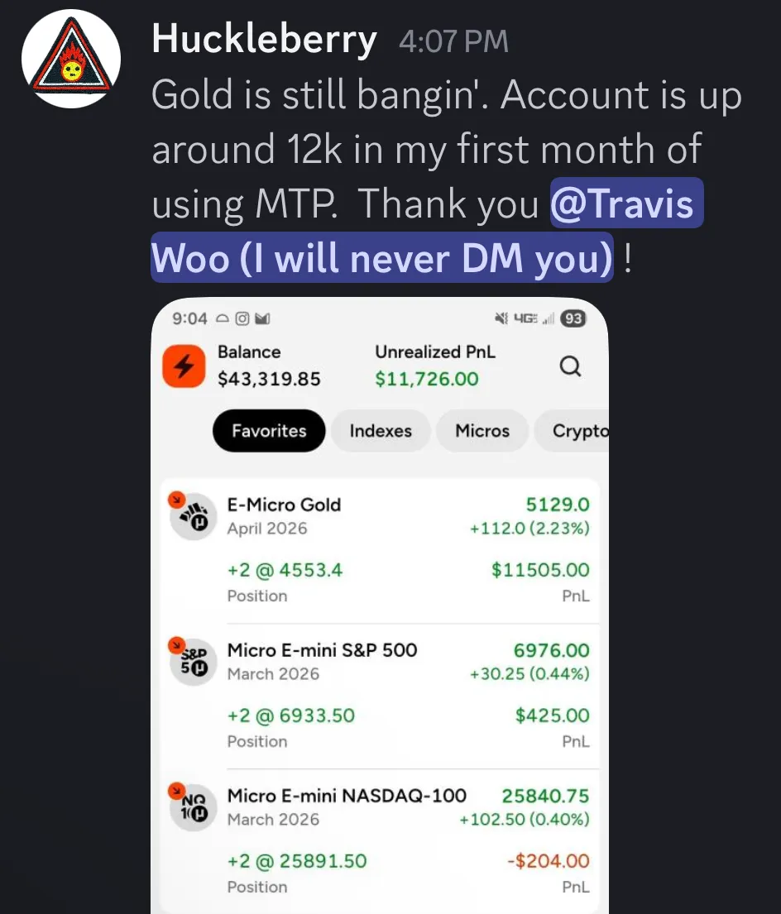The width and height of the screenshot is (781, 914).
Task: Tap the Instagram notification icon in status bar
Action: [242, 318]
